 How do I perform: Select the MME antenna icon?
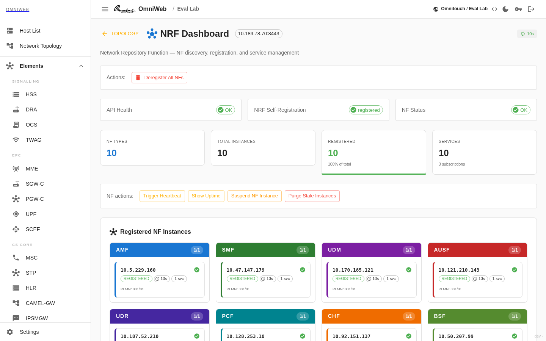16,169
